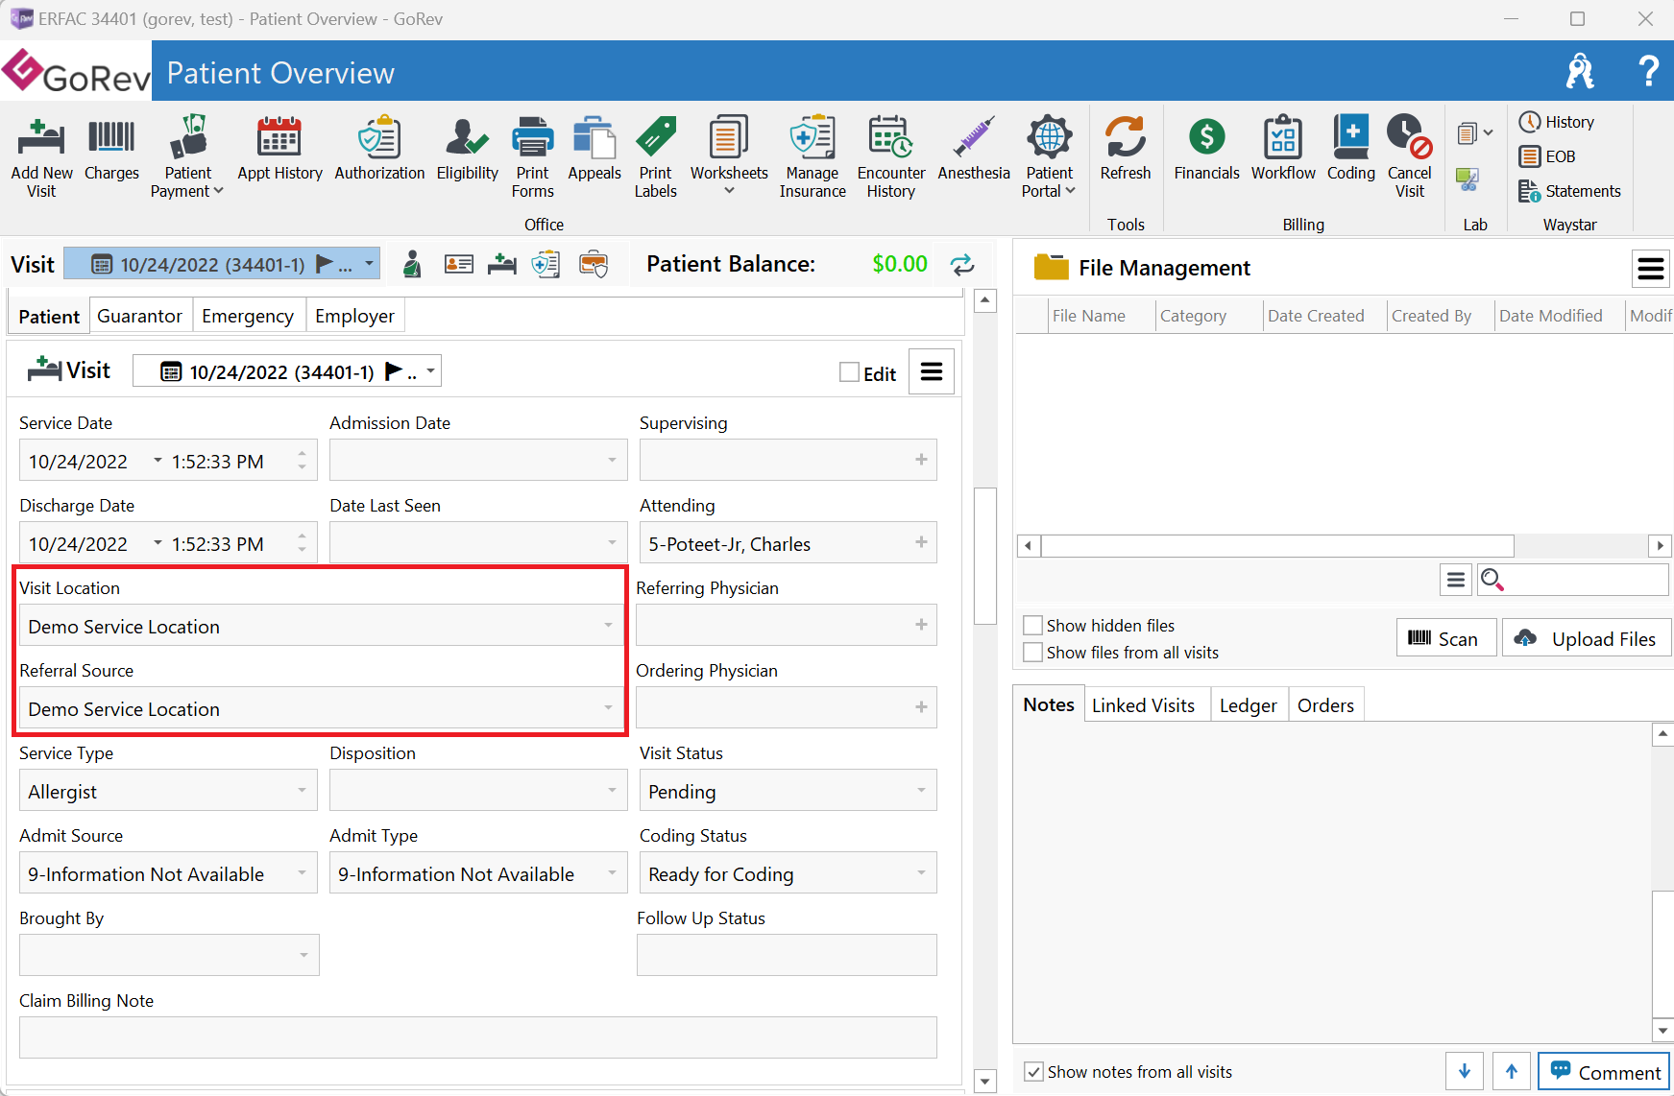Click the Claim Billing Note field

(477, 1037)
